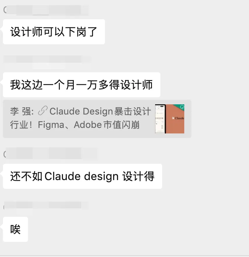249x257 pixels.
Task: Click the partial avatar beside the first sender name
Action: (x=5, y=10)
